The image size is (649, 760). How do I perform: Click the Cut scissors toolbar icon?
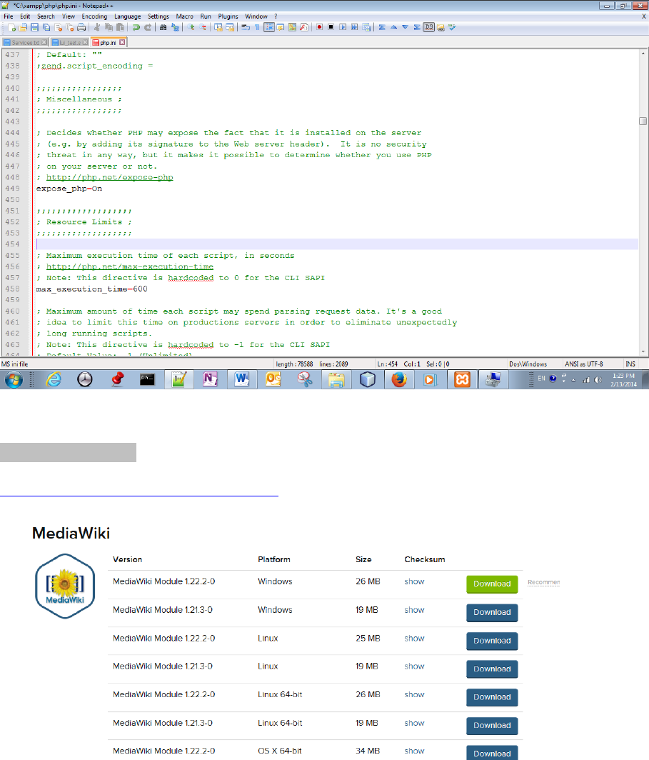point(97,27)
